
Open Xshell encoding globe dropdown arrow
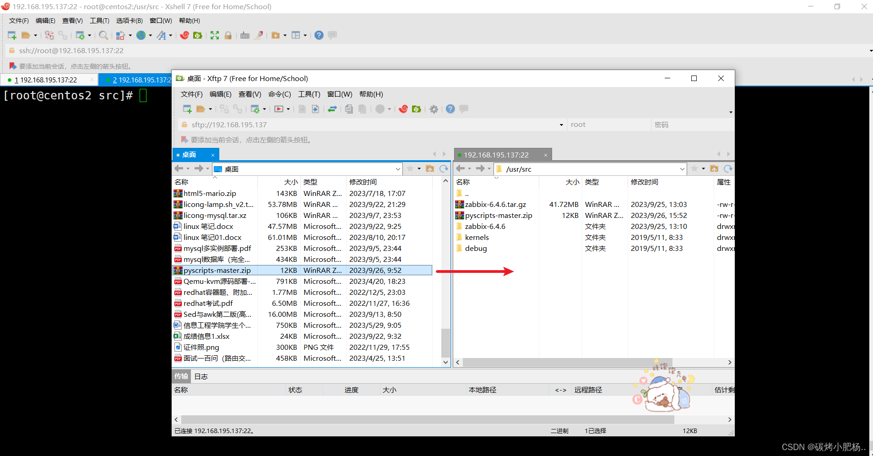coord(150,35)
